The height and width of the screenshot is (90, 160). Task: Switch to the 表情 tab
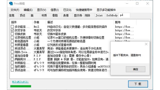point(67,15)
